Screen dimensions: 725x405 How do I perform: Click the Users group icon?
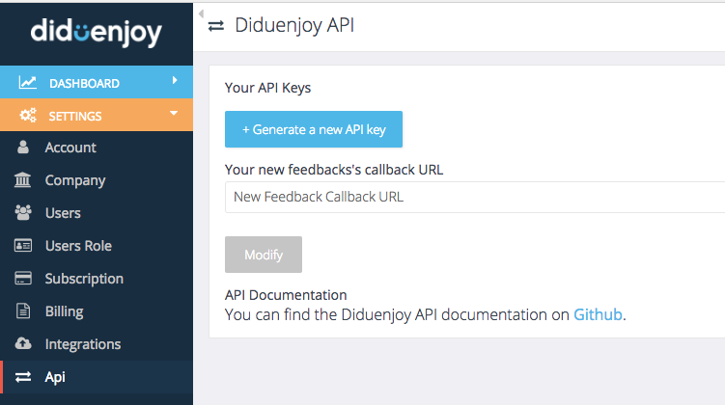click(x=23, y=212)
